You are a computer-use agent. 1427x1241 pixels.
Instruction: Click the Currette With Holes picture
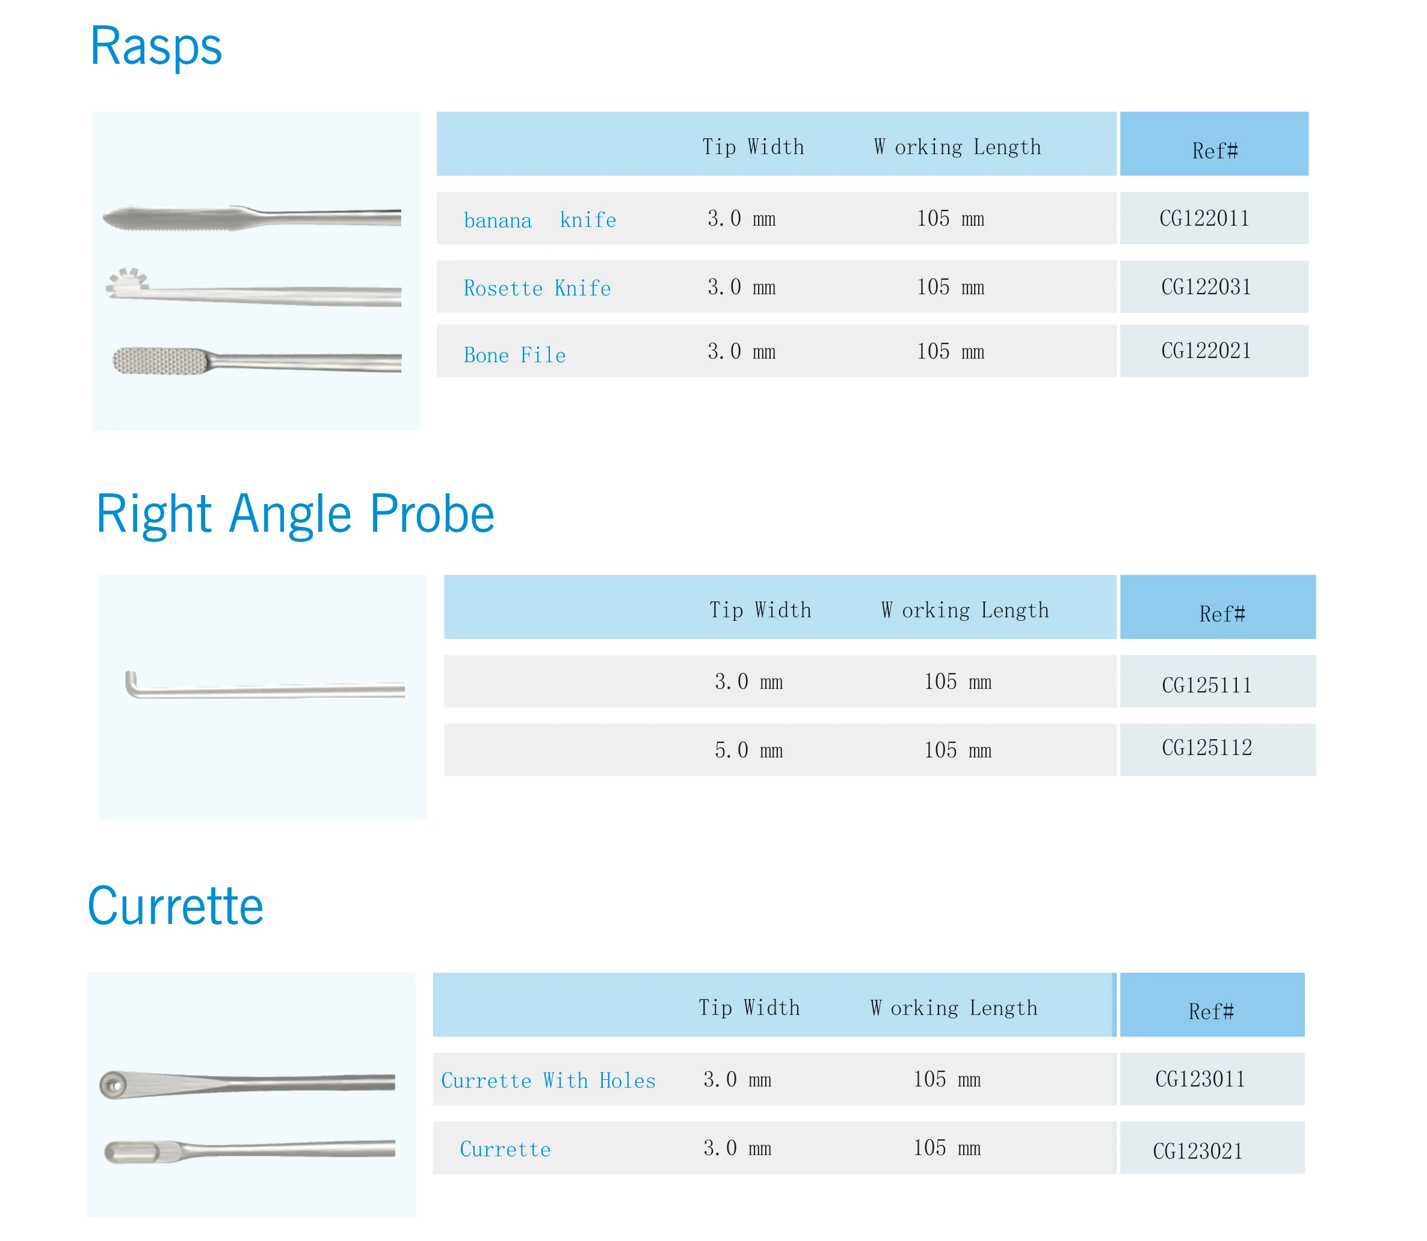pyautogui.click(x=247, y=1085)
